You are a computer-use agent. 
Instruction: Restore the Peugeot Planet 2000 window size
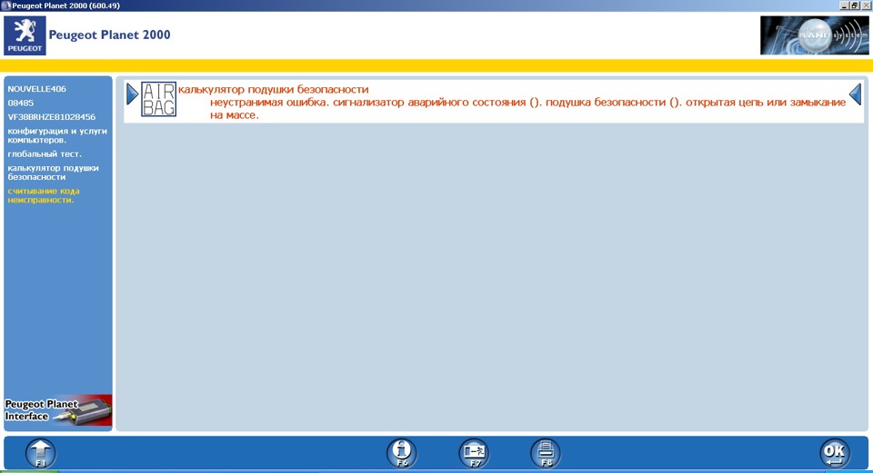[x=855, y=5]
